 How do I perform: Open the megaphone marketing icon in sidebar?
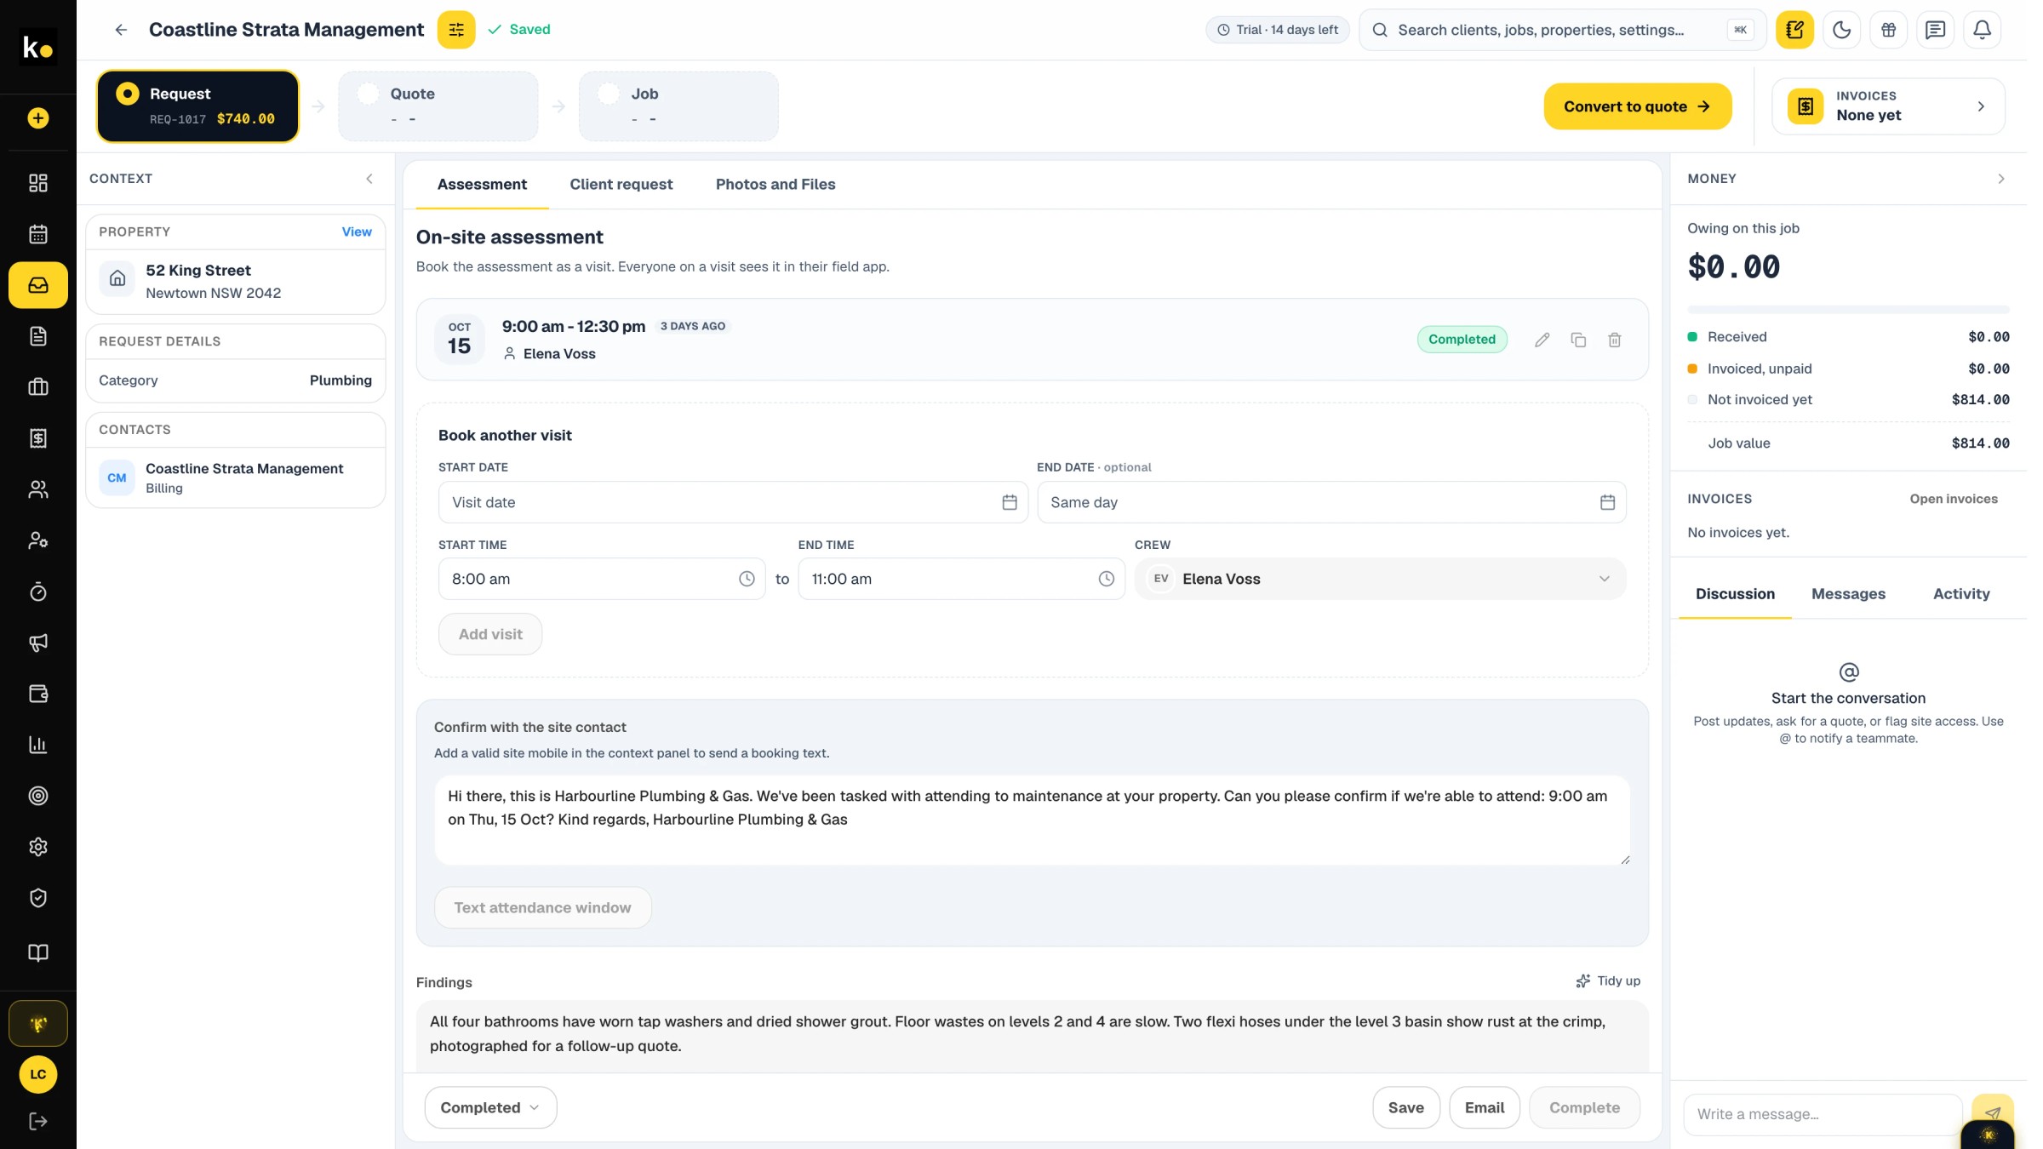pyautogui.click(x=38, y=643)
